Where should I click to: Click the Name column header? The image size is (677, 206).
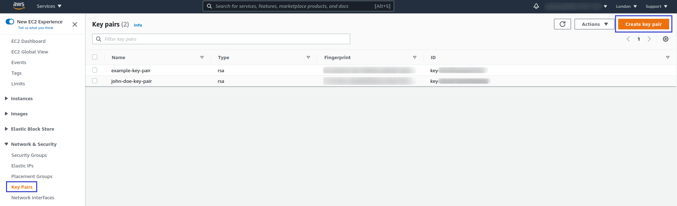tap(118, 57)
